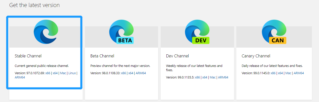Image resolution: width=319 pixels, height=102 pixels.
Task: Click 'Current general public release channel.' text
Action: point(42,66)
